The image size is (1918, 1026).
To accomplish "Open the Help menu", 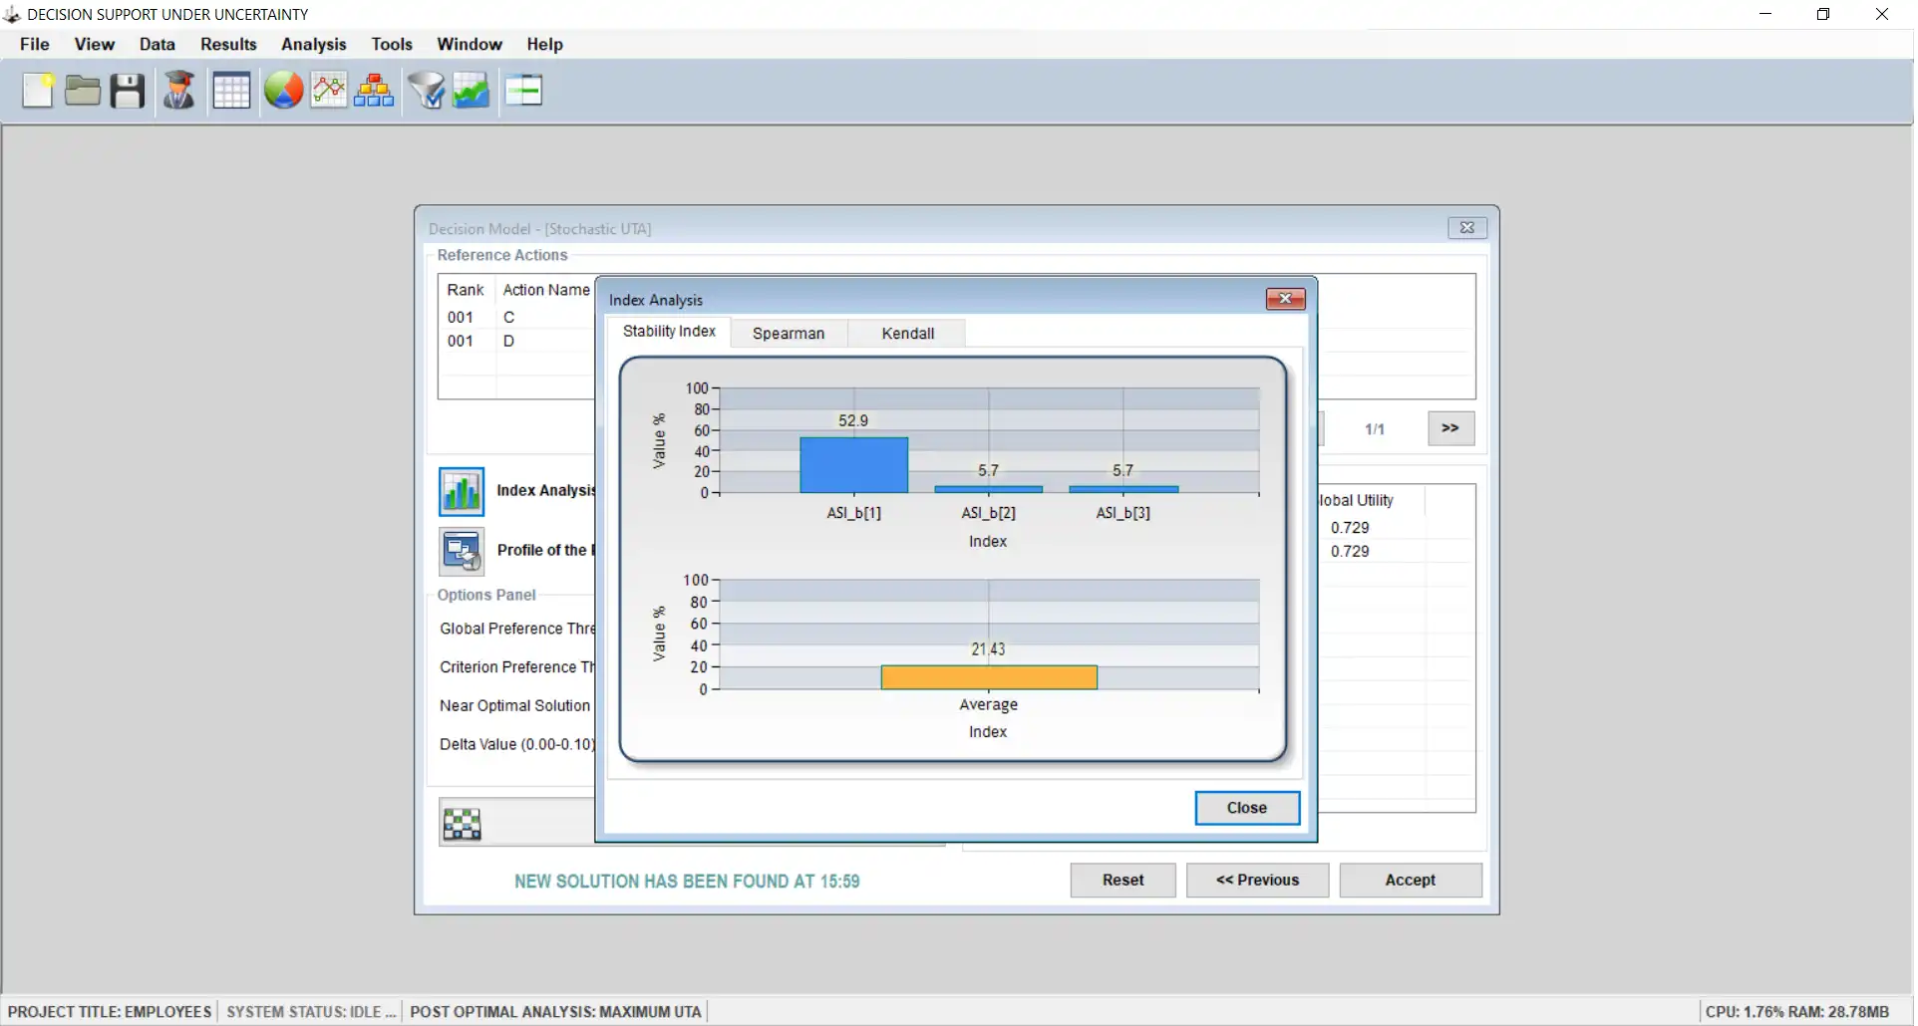I will [x=545, y=44].
